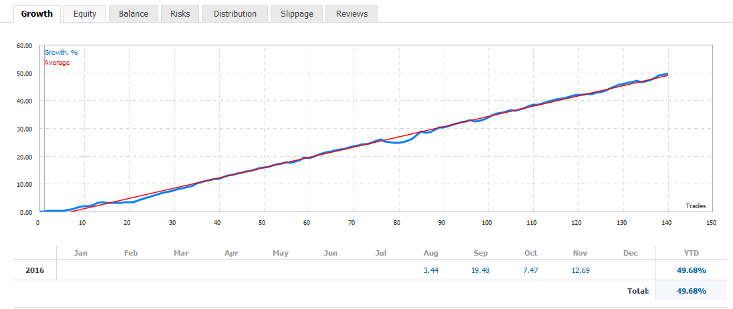The width and height of the screenshot is (733, 309).
Task: Open the Reviews tab
Action: coord(351,13)
